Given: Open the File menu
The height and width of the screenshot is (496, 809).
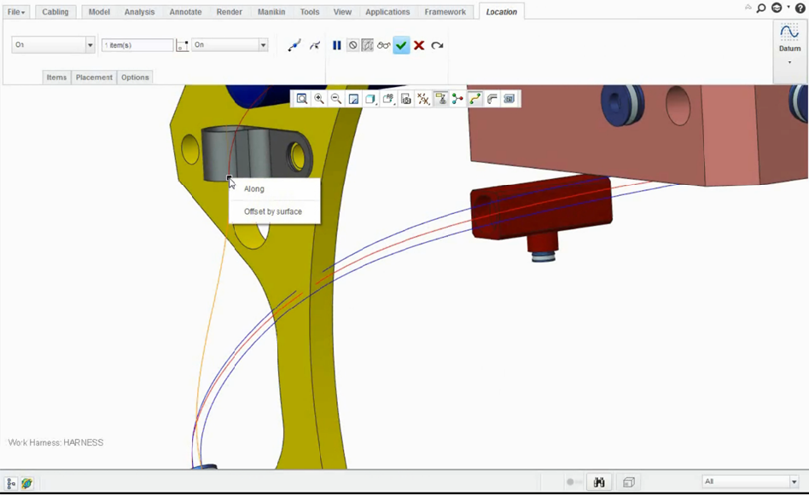Looking at the screenshot, I should [16, 12].
